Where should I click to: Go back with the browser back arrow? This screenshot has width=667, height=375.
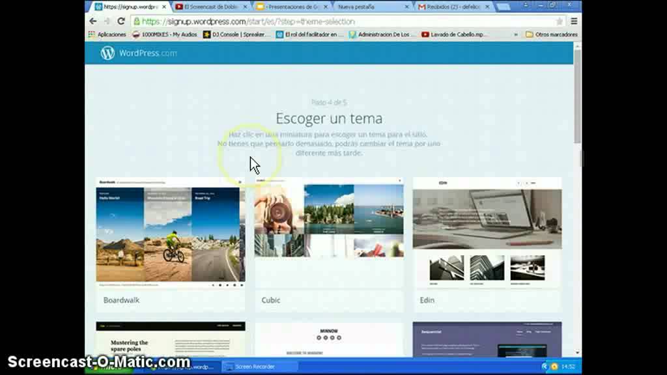[x=92, y=21]
